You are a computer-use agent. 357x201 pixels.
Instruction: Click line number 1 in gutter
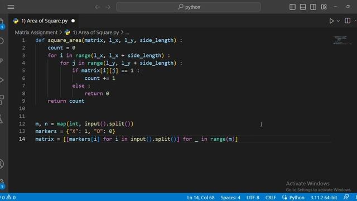tap(23, 40)
